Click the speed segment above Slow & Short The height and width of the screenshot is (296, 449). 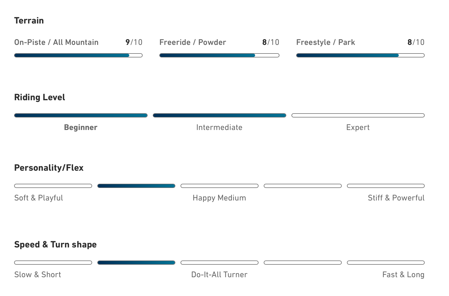(x=53, y=263)
